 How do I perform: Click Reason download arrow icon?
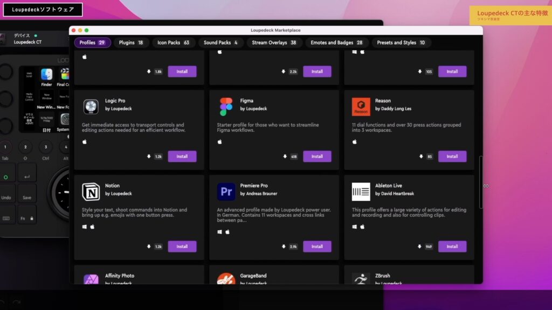coord(421,157)
